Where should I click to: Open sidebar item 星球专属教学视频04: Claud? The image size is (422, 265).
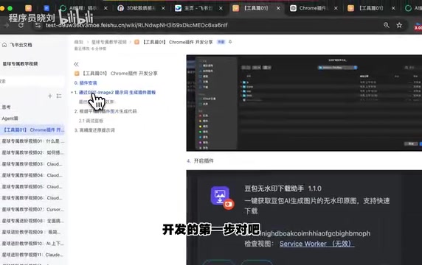coord(32,175)
